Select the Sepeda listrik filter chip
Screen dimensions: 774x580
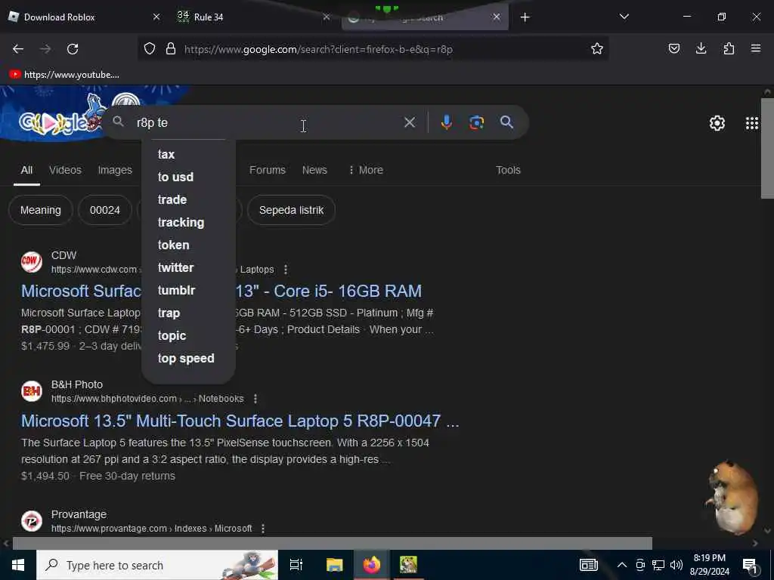(291, 210)
